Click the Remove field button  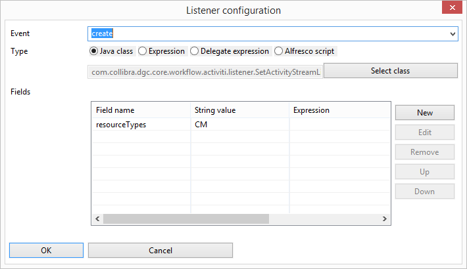coord(425,152)
